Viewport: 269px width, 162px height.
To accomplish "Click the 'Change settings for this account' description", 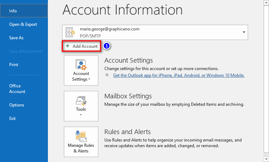I will 161,69.
